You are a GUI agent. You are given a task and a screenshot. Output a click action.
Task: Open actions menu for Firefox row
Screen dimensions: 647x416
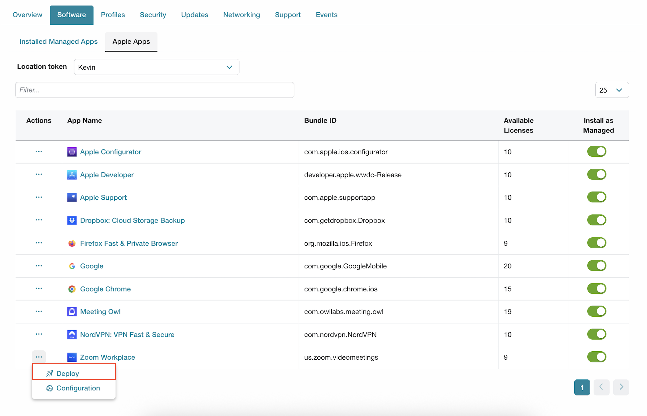pos(39,243)
